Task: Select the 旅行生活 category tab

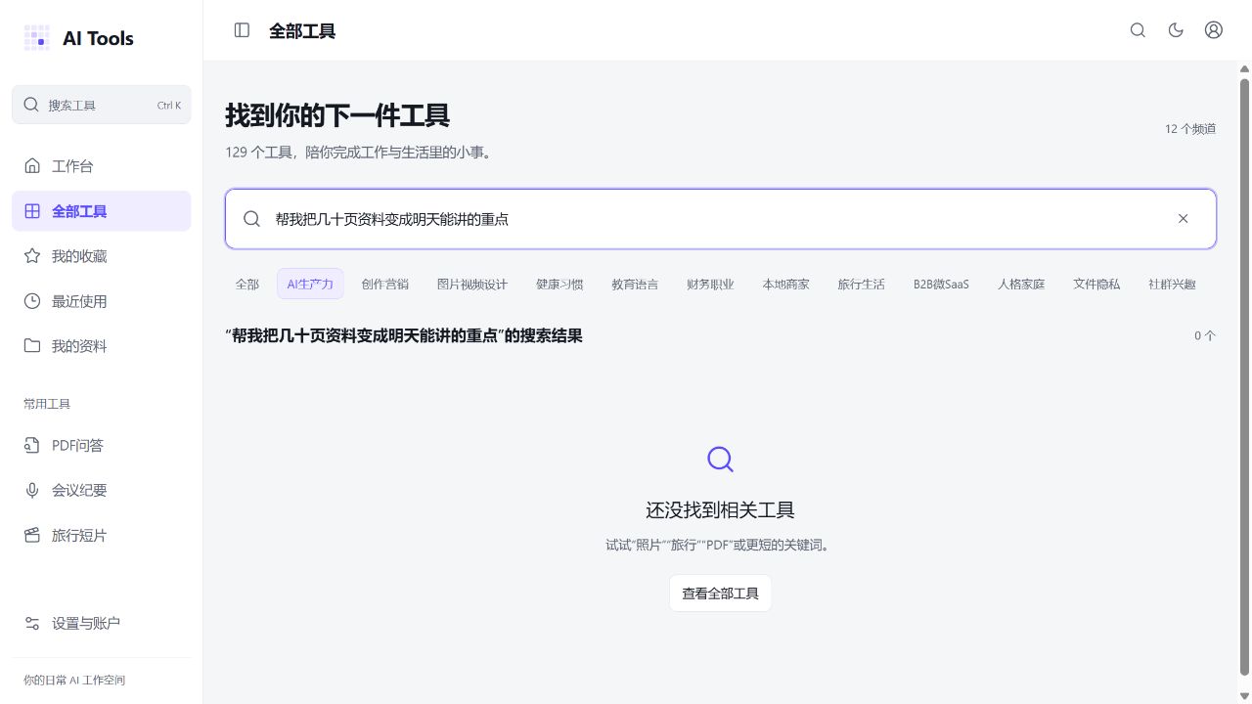Action: 862,285
